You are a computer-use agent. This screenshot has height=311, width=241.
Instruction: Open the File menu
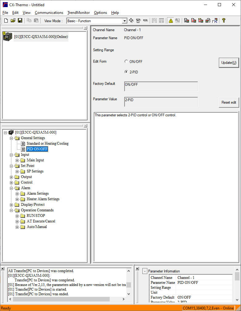5,12
